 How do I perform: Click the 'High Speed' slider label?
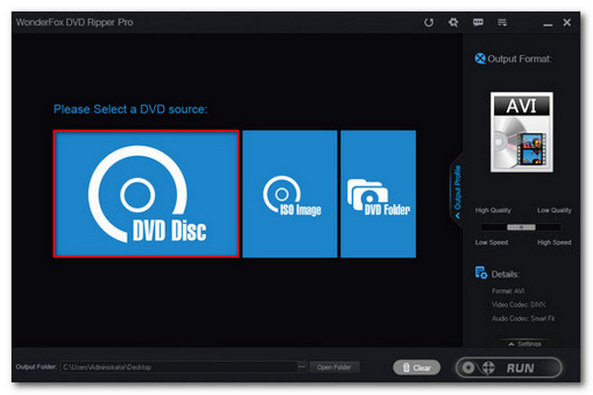(x=554, y=242)
